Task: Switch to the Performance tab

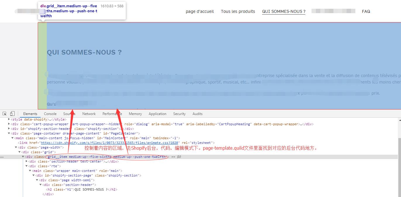Action: point(112,114)
